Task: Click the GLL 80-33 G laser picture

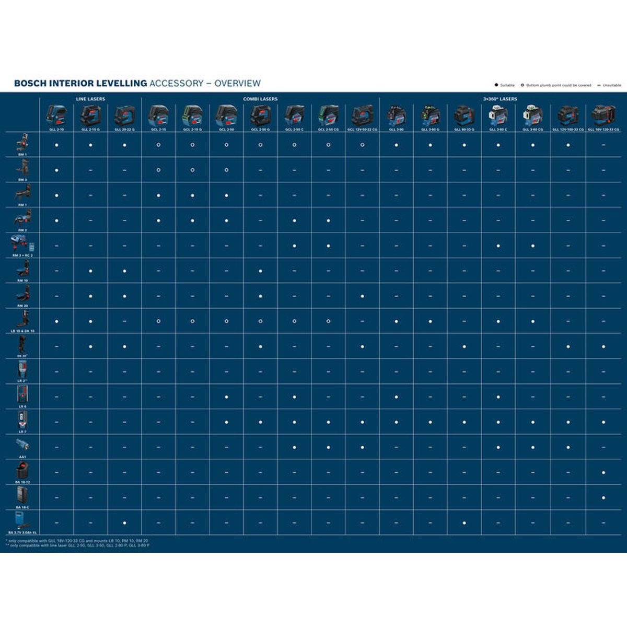Action: pos(464,115)
